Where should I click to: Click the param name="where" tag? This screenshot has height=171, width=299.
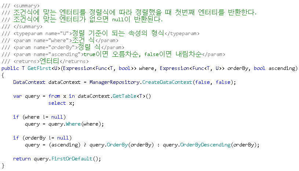click(43, 41)
